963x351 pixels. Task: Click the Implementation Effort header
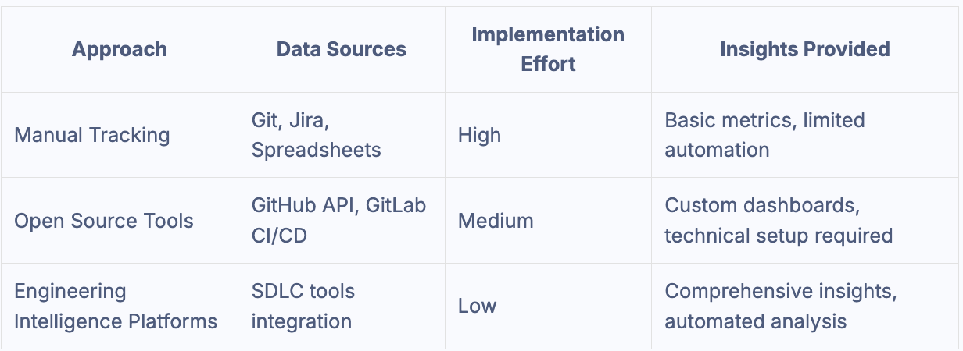click(548, 49)
